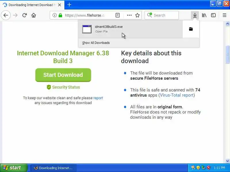Choose Show All Downloads
Viewport: 230px width, 172px height.
click(96, 43)
